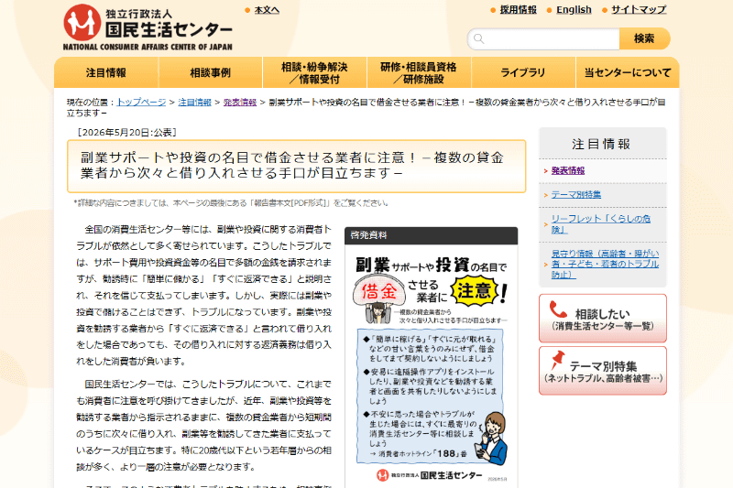Open the 採用情報 link at top

pos(518,10)
